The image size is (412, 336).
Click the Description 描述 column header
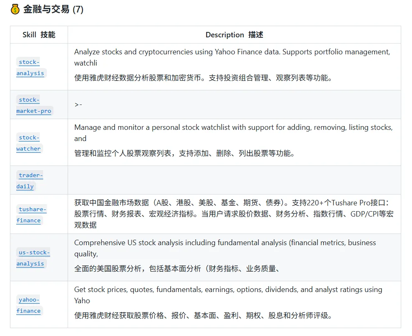(x=234, y=35)
